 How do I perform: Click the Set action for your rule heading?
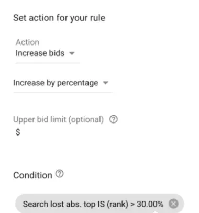(x=59, y=18)
